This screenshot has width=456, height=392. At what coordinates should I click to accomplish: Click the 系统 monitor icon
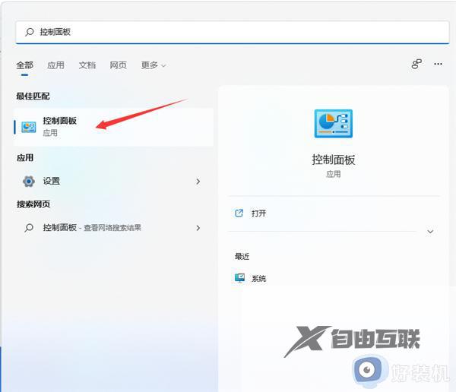tap(239, 278)
